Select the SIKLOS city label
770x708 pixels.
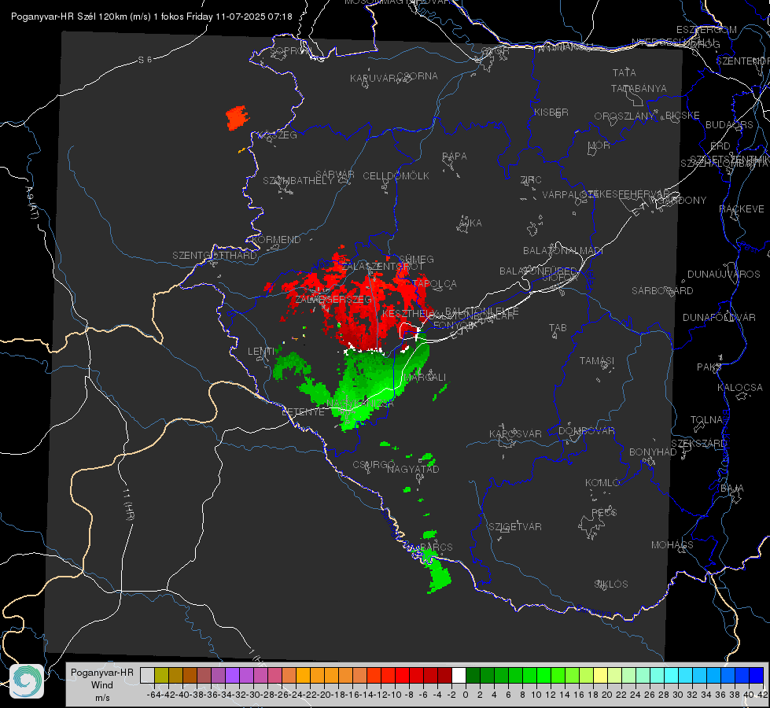[x=611, y=584]
